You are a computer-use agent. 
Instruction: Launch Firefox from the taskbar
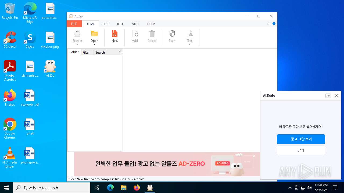pos(137,188)
